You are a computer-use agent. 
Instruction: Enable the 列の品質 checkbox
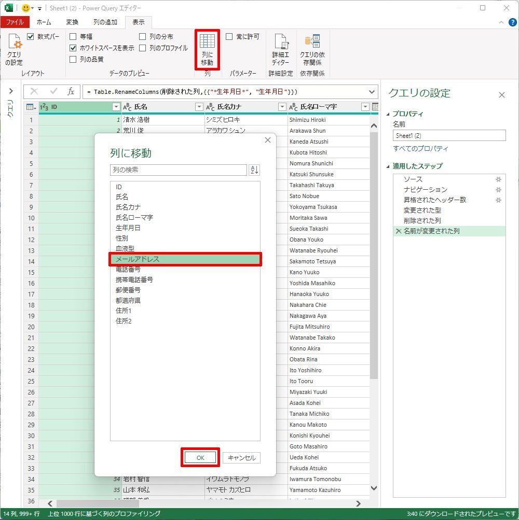[73, 60]
